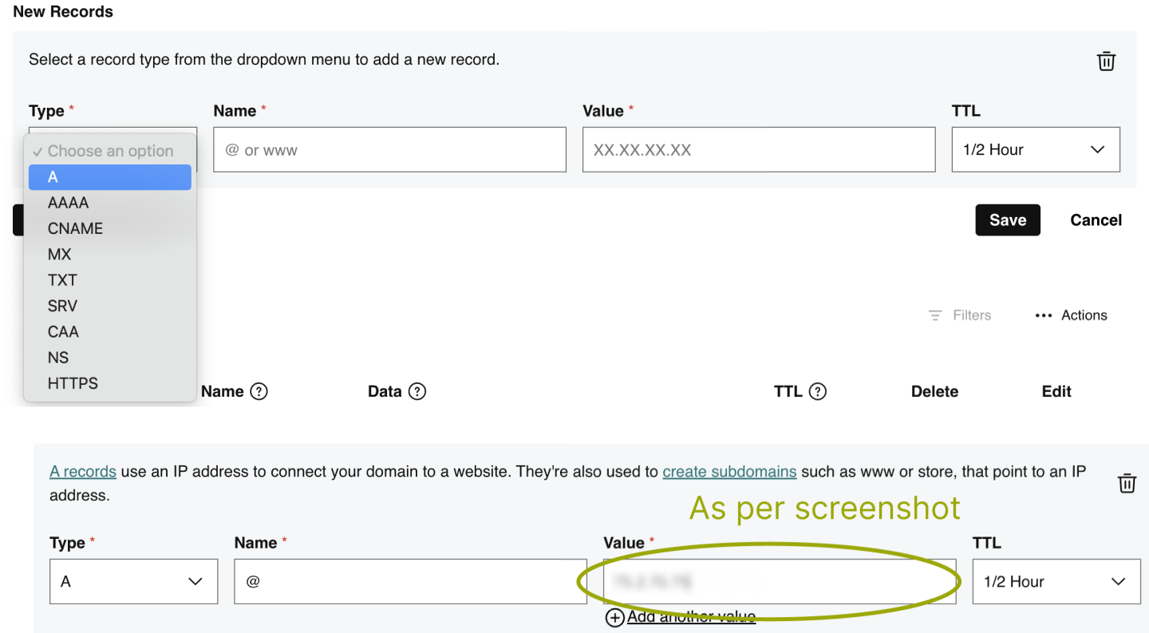Open the Type dropdown showing A
The image size is (1149, 633).
point(133,581)
